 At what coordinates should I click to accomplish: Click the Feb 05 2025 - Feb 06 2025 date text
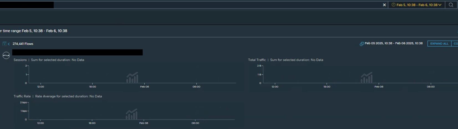tap(393, 43)
